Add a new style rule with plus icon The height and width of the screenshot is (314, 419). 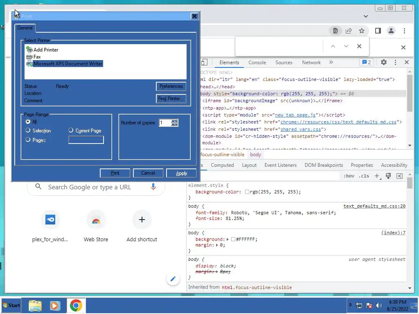click(377, 176)
